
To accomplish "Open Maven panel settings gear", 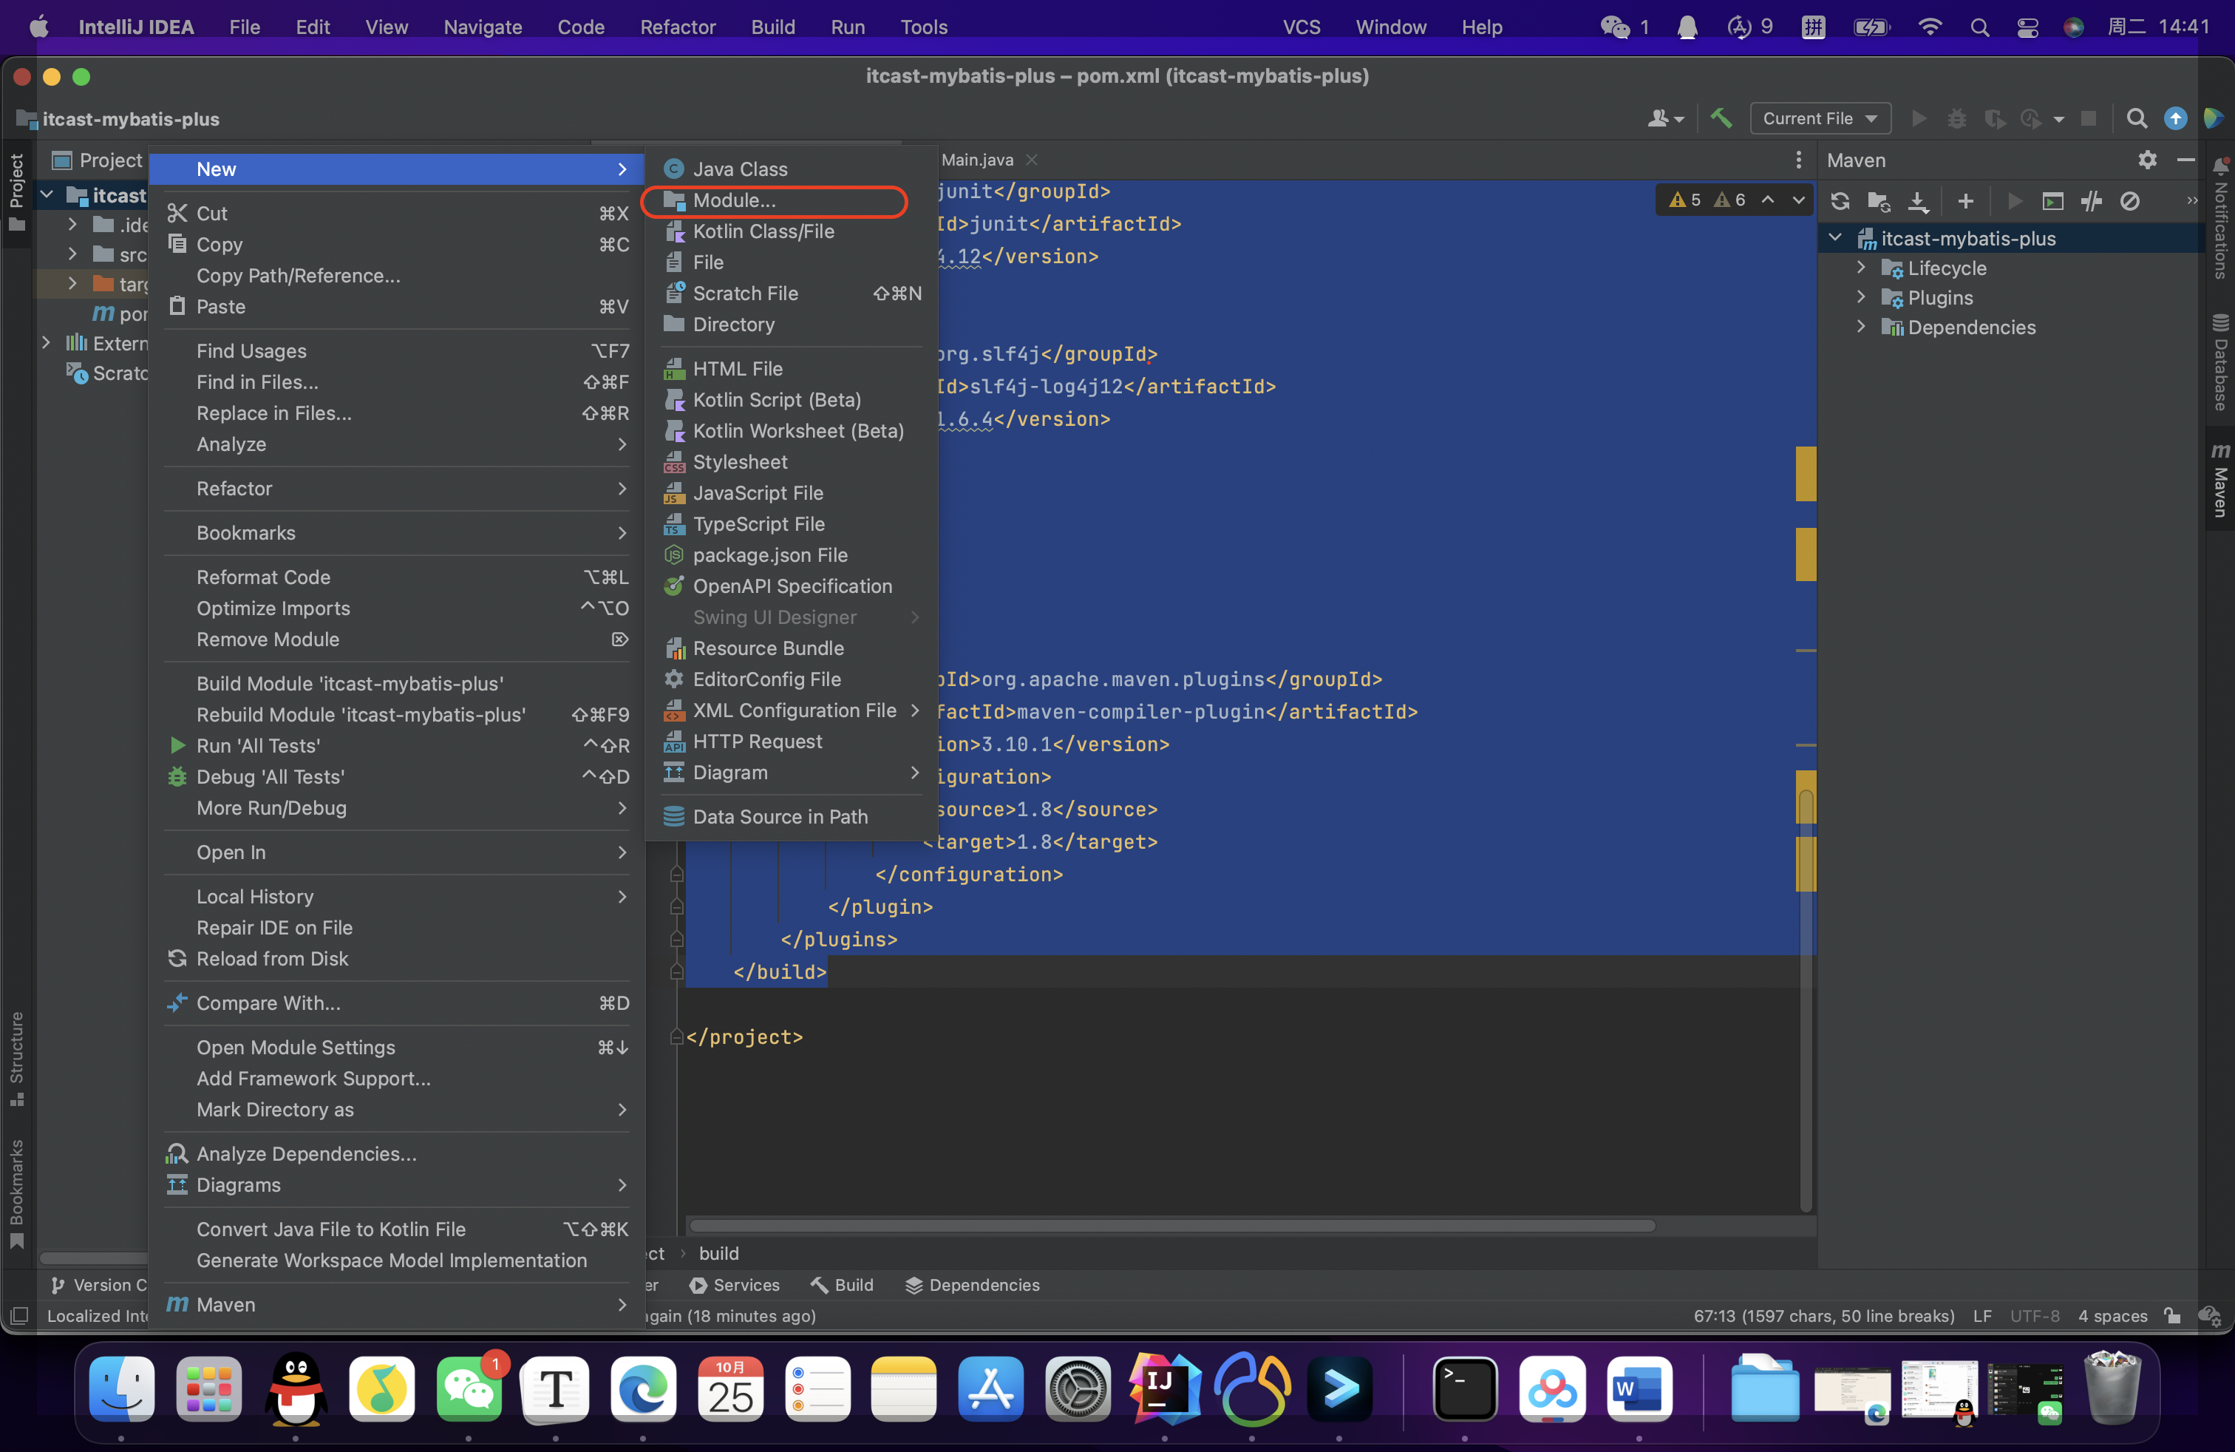I will click(2147, 160).
